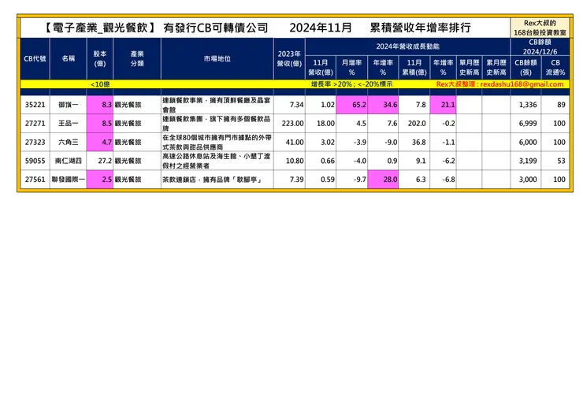Click the rexdashu168@gmail.com email text
The height and width of the screenshot is (412, 583).
[522, 84]
